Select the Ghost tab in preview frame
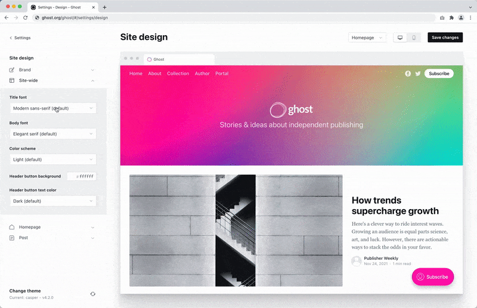The height and width of the screenshot is (308, 477). (x=179, y=60)
